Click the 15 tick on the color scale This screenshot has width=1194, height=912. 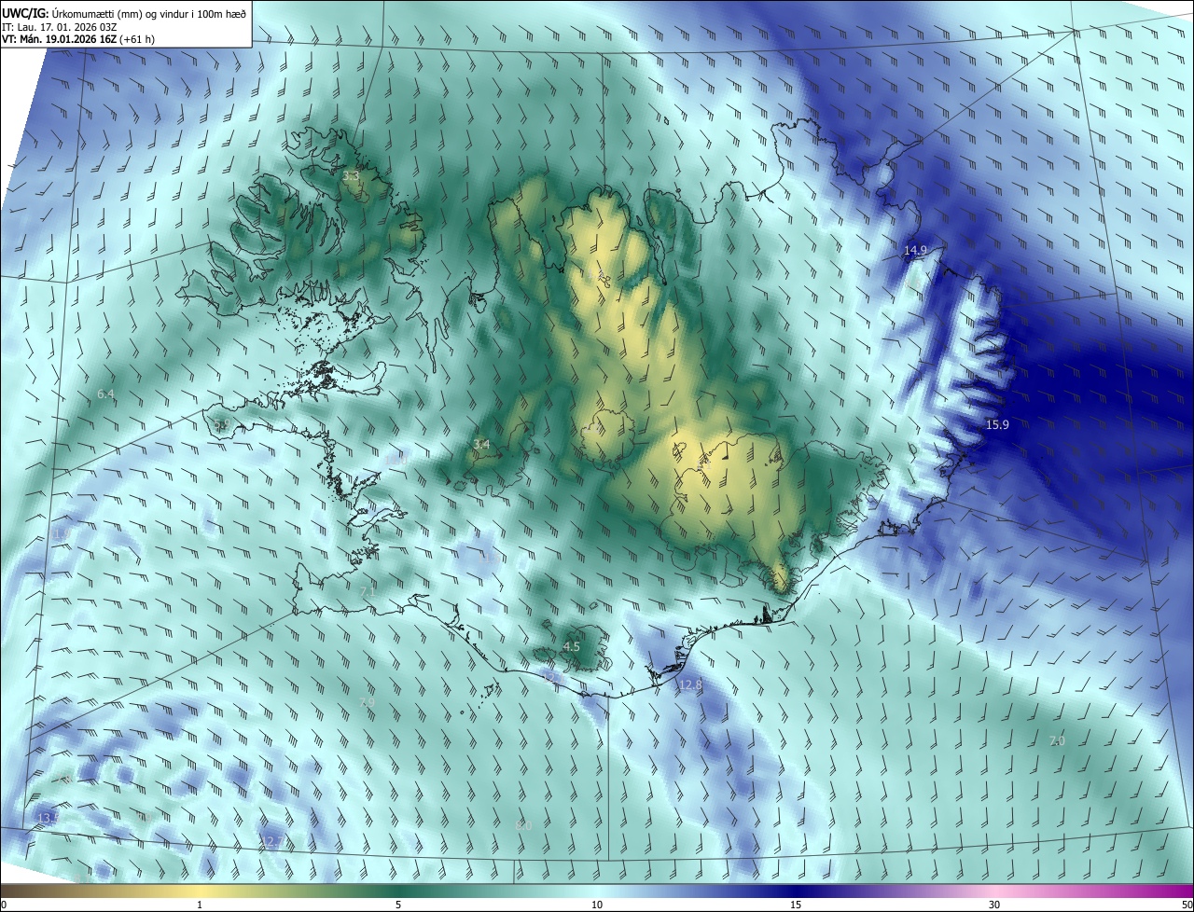pos(796,905)
